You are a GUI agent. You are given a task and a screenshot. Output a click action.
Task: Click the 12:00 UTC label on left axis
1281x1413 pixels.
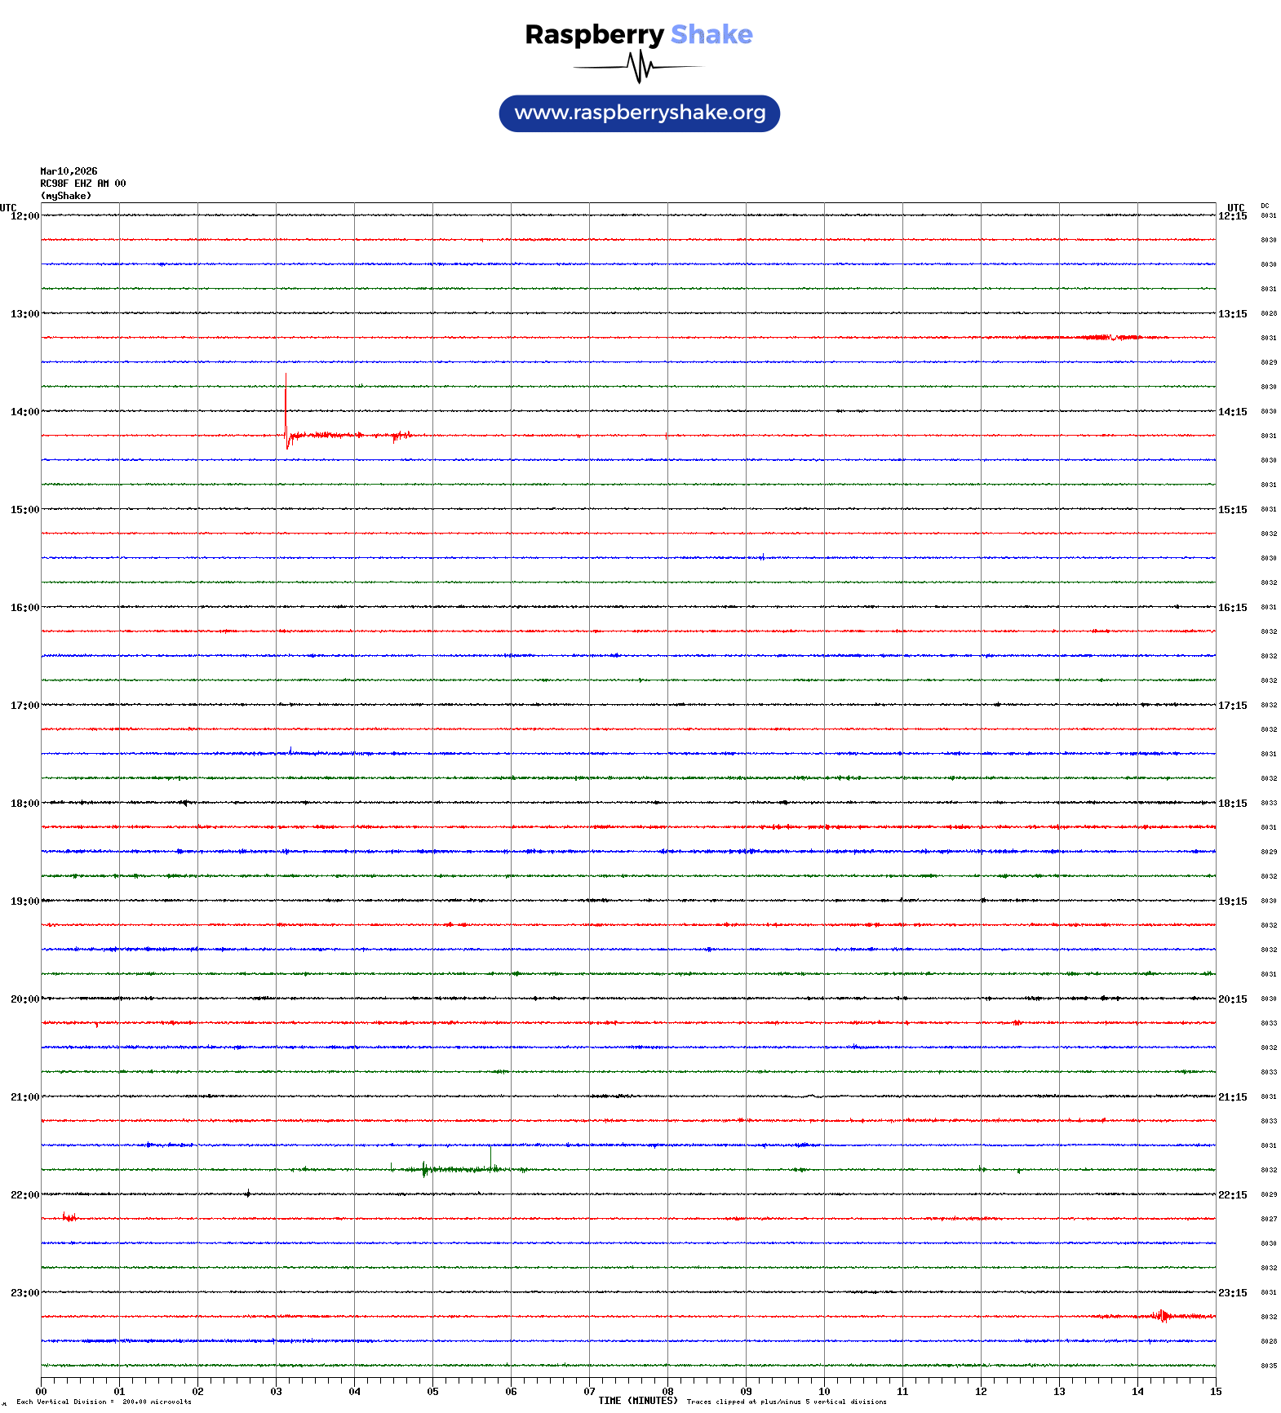(24, 216)
